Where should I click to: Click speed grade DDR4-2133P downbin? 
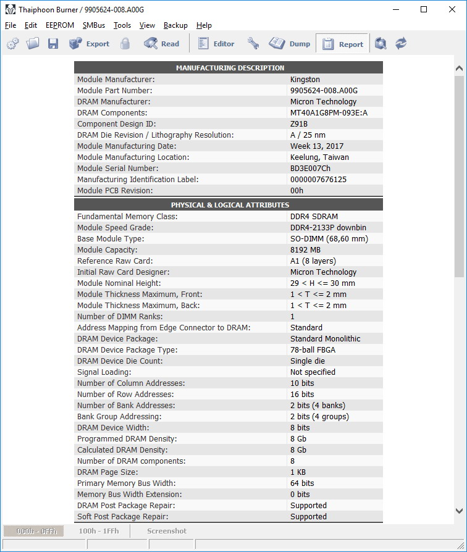[328, 227]
